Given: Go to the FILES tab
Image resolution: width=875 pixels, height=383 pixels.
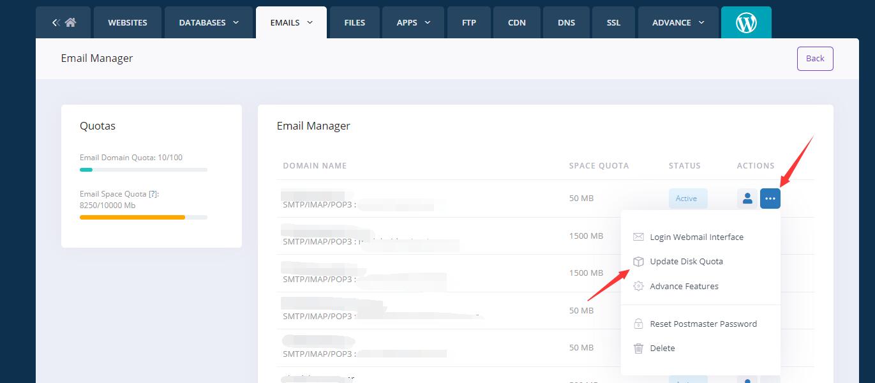Looking at the screenshot, I should (354, 22).
